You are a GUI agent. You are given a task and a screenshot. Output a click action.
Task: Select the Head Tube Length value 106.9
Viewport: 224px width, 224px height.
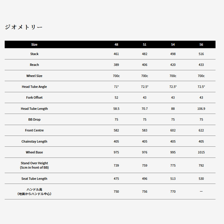click(x=201, y=109)
